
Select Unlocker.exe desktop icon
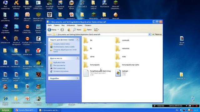tap(5, 40)
